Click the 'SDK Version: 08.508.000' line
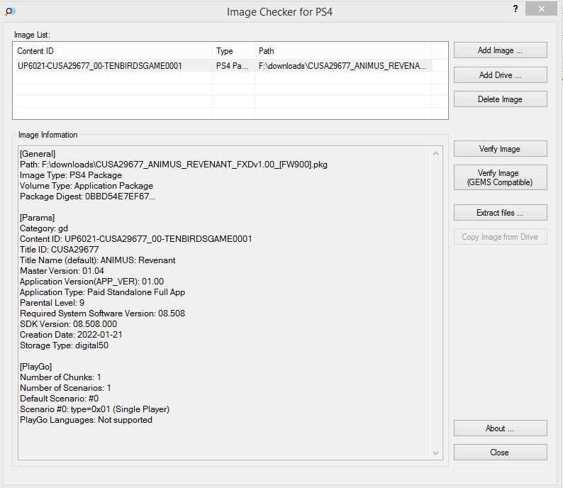 (x=68, y=324)
